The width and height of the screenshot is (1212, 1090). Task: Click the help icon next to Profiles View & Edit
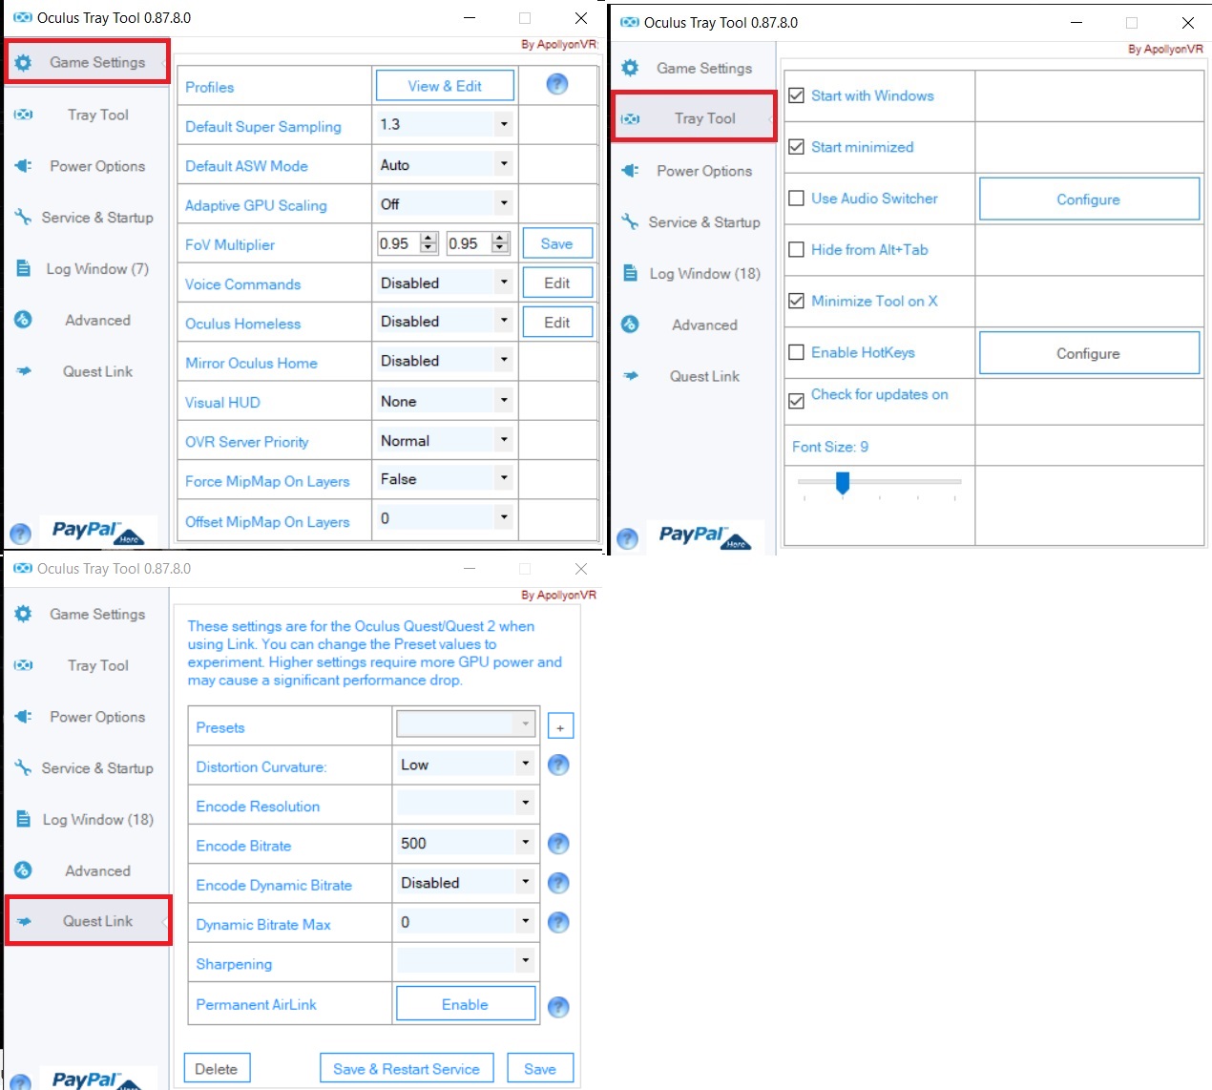[x=557, y=84]
